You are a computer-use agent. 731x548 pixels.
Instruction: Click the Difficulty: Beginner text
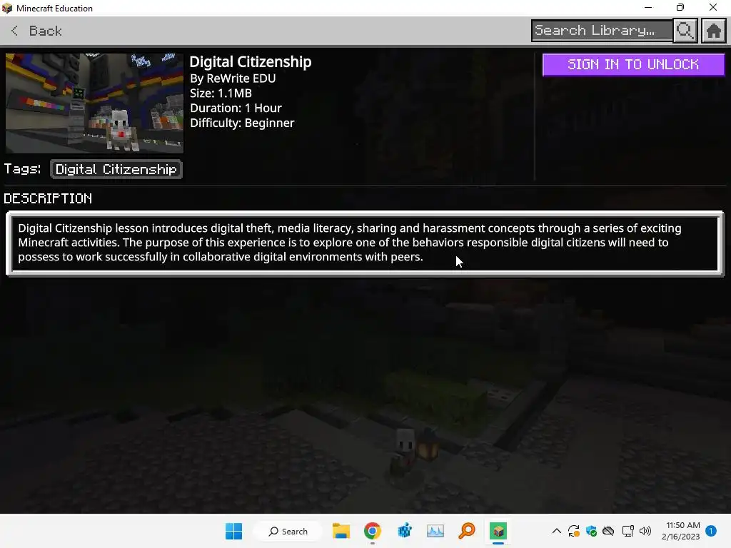242,123
